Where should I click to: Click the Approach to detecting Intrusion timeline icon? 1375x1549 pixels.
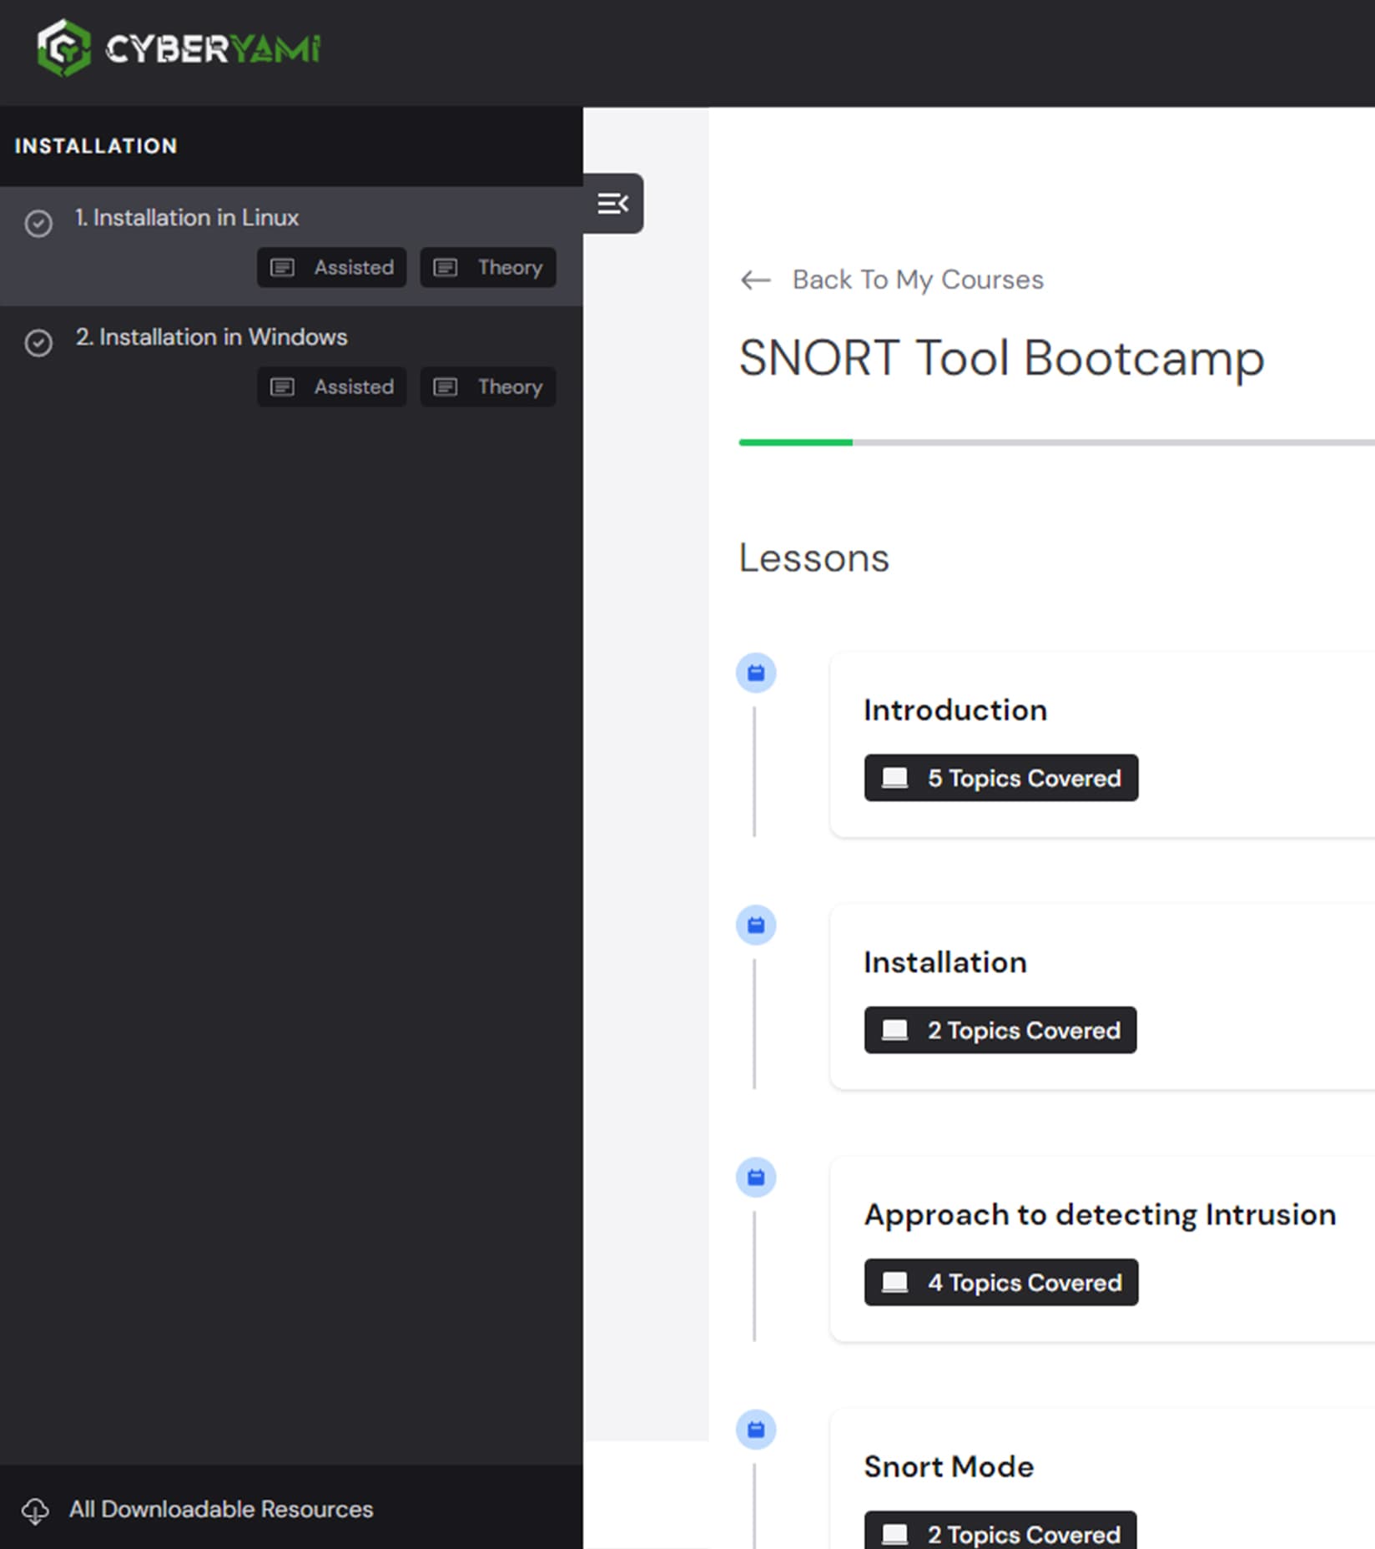coord(756,1177)
